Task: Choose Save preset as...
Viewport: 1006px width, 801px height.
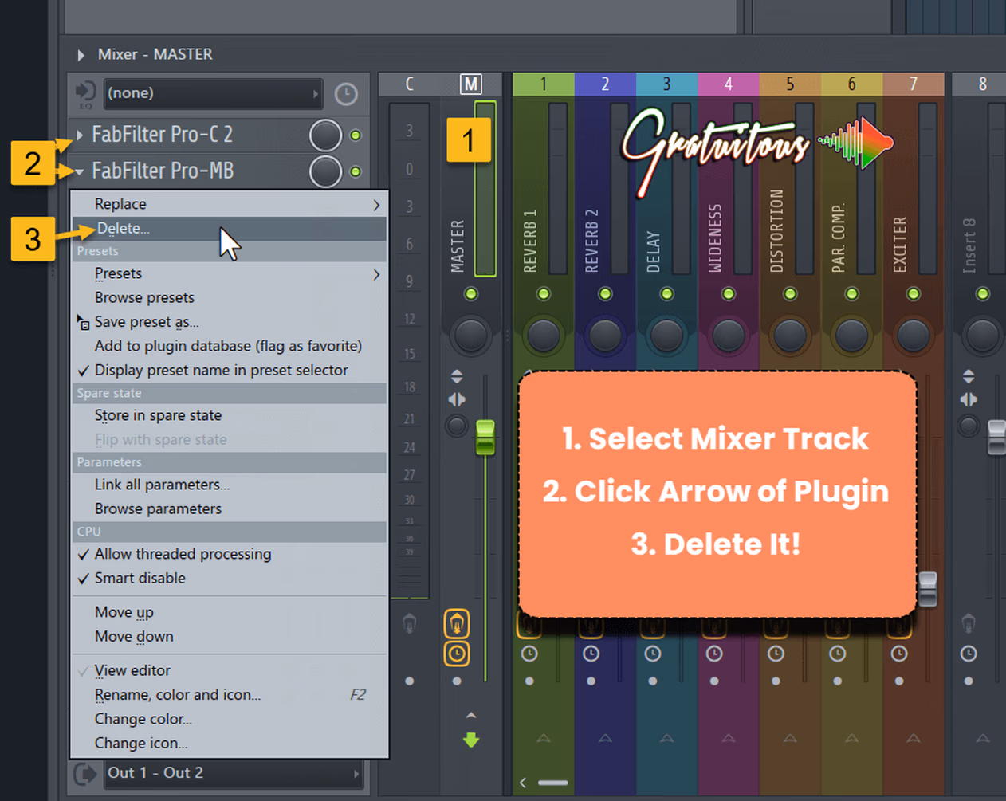Action: click(x=229, y=322)
